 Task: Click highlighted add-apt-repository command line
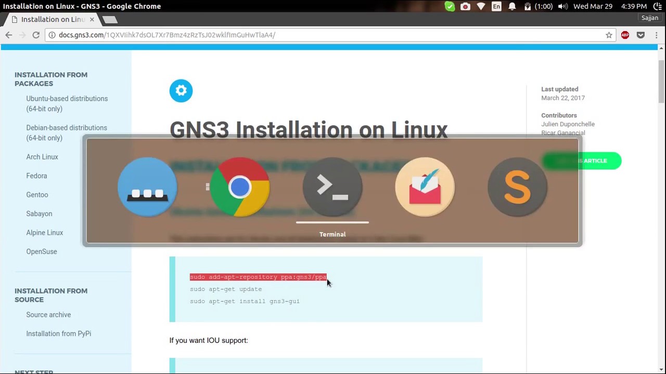(258, 277)
